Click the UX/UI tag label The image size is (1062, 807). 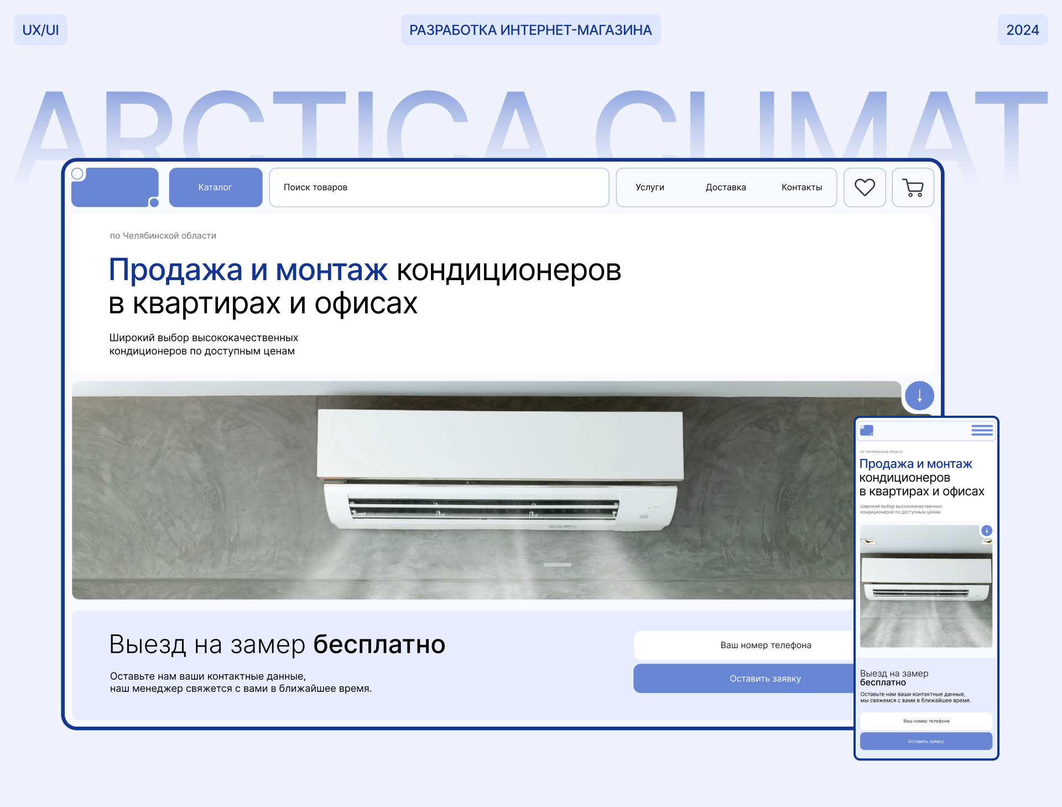[40, 30]
